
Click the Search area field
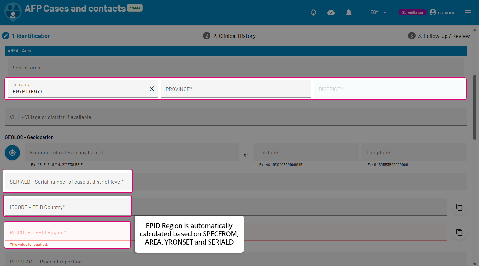pyautogui.click(x=235, y=68)
